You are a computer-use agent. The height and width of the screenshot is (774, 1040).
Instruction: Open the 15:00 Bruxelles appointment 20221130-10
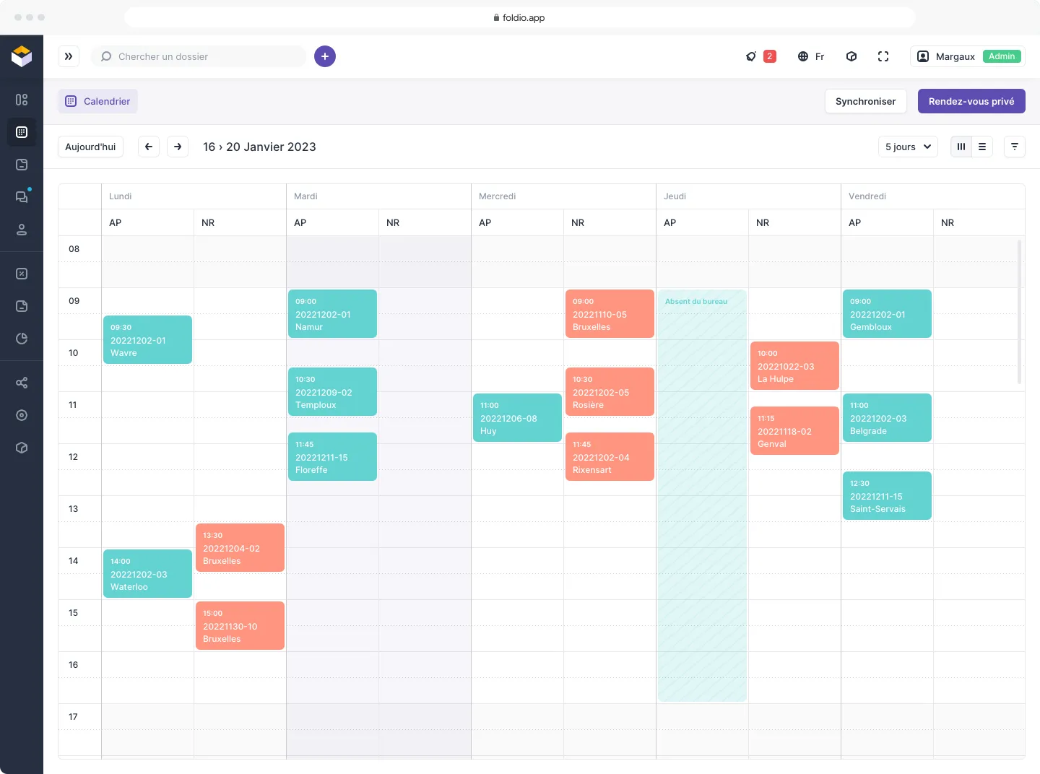point(240,625)
